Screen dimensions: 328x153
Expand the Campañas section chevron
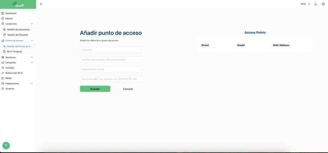tap(32, 62)
